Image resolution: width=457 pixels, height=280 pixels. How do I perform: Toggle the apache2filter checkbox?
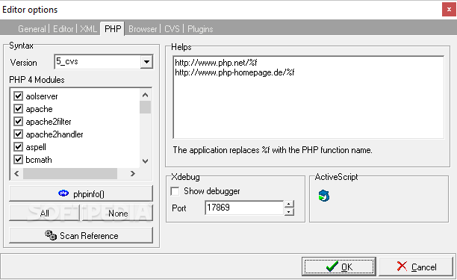[19, 122]
